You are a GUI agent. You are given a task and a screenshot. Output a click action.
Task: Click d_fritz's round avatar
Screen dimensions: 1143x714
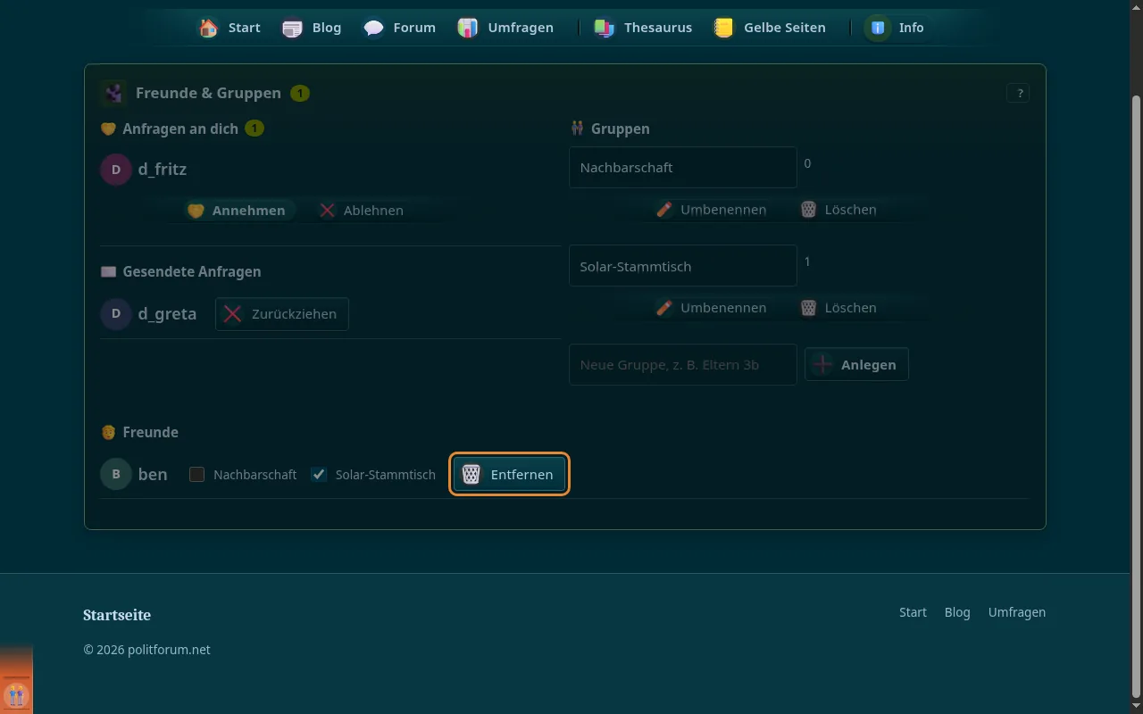point(116,170)
